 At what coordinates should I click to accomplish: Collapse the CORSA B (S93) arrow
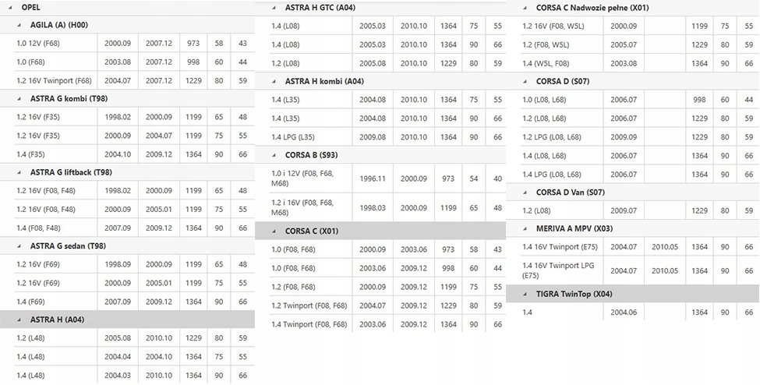point(274,155)
